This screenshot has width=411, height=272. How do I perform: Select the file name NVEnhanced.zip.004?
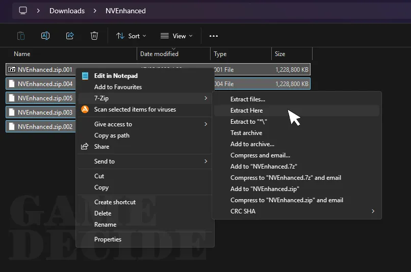click(45, 84)
